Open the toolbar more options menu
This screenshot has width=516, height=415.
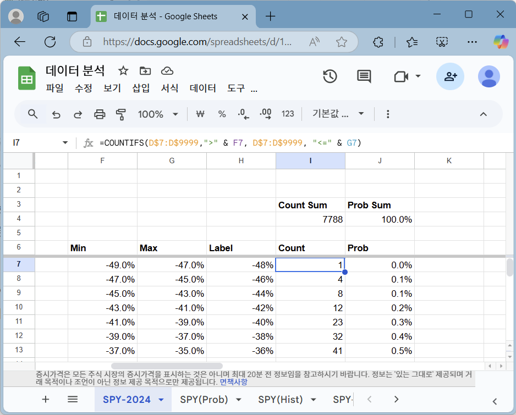(x=388, y=114)
